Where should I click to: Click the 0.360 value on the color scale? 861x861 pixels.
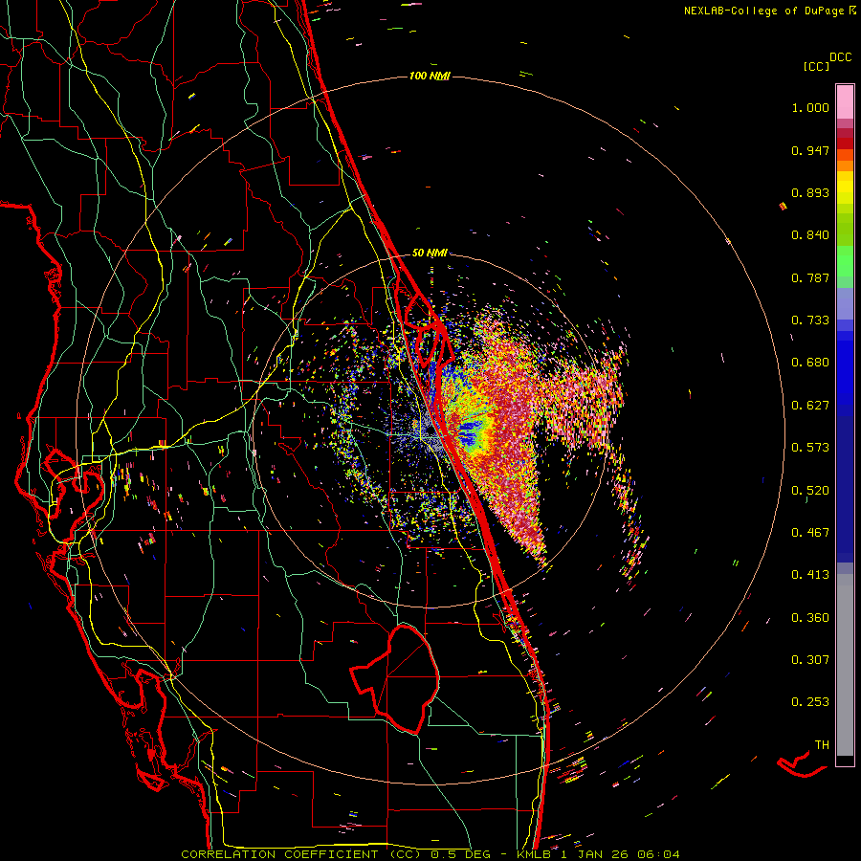point(810,618)
